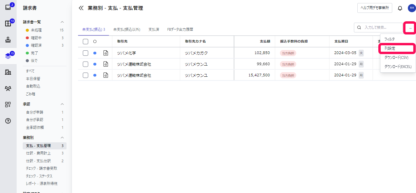
Task: Click the 2024-03-05 due date cell
Action: (351, 53)
